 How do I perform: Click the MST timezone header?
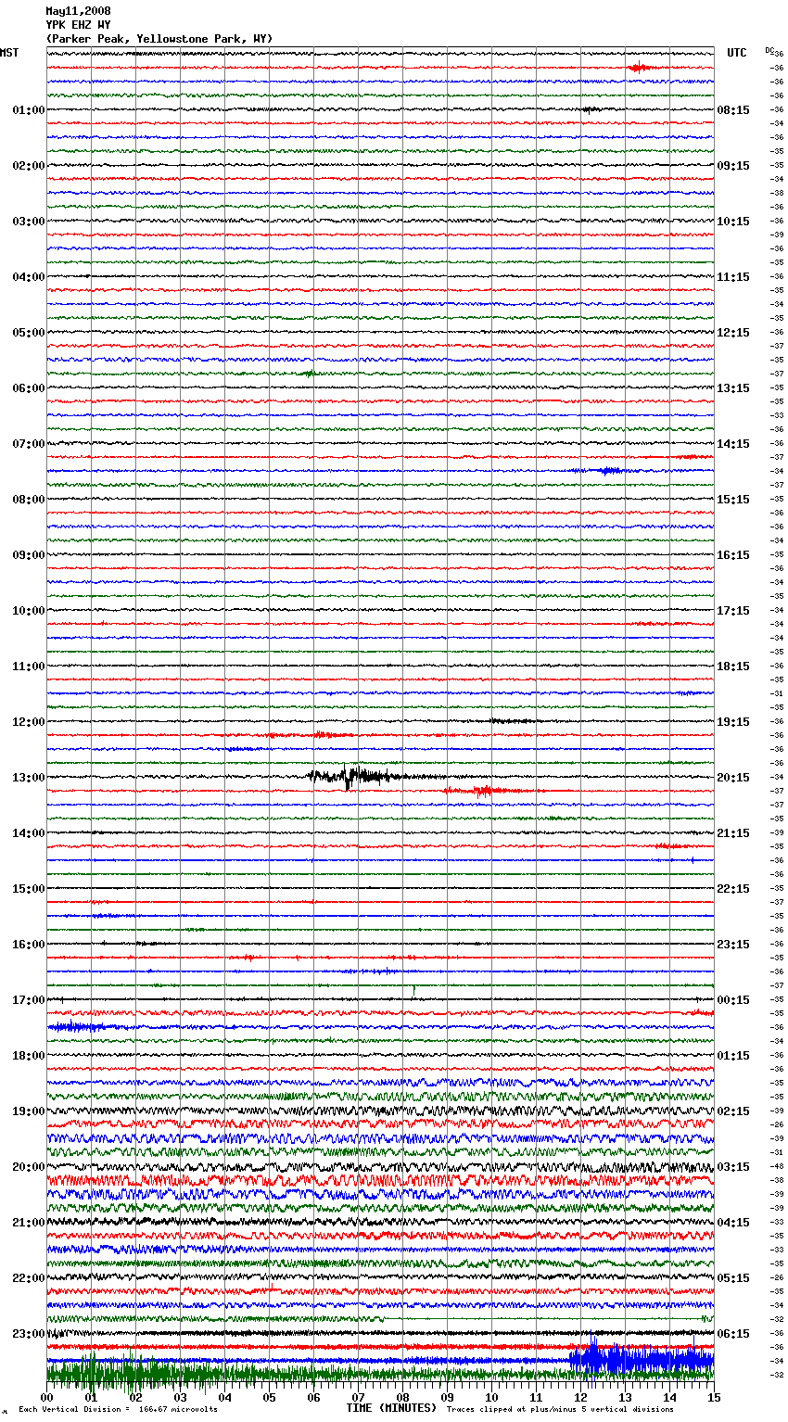pos(9,53)
